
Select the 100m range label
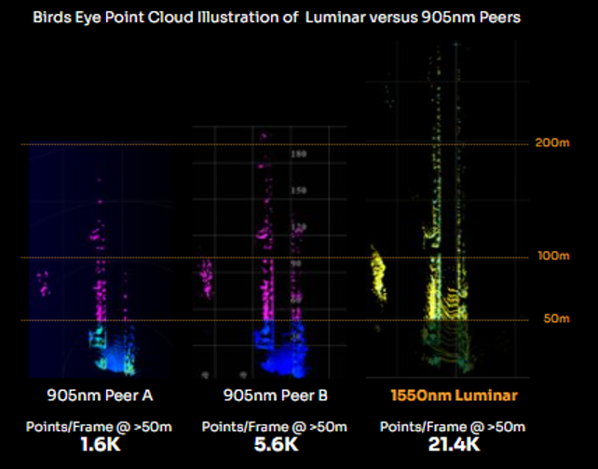click(x=552, y=255)
